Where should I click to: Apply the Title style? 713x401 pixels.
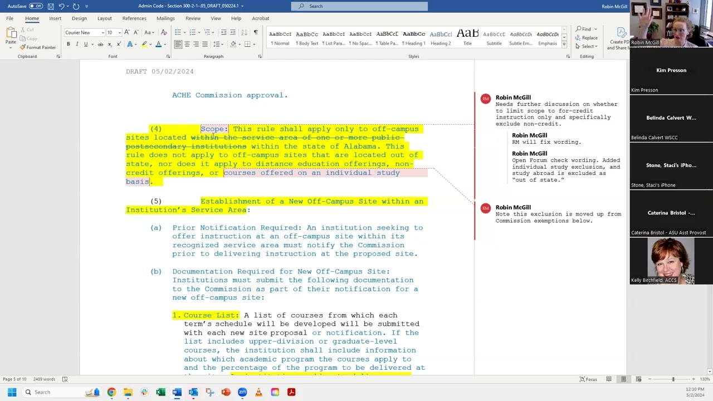(467, 38)
